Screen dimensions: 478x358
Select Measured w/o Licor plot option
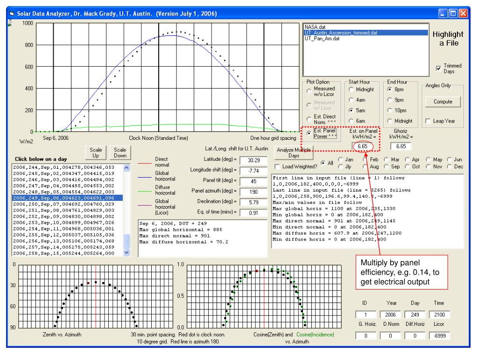(x=309, y=91)
